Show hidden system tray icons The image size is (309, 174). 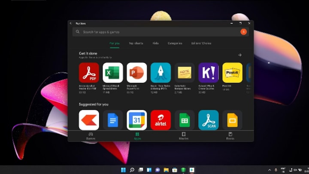(x=270, y=170)
